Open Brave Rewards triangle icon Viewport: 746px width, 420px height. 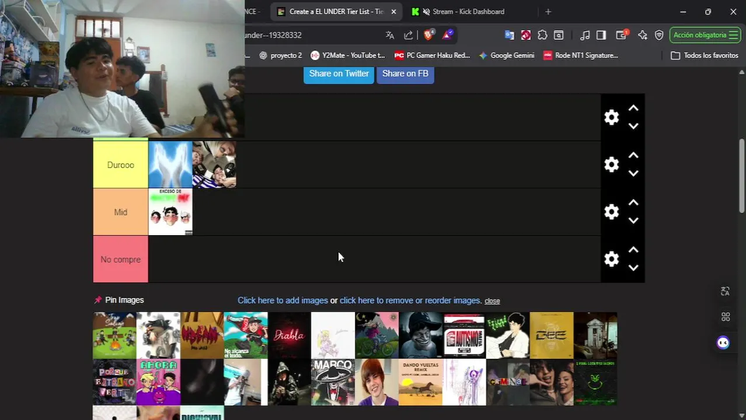tap(447, 35)
